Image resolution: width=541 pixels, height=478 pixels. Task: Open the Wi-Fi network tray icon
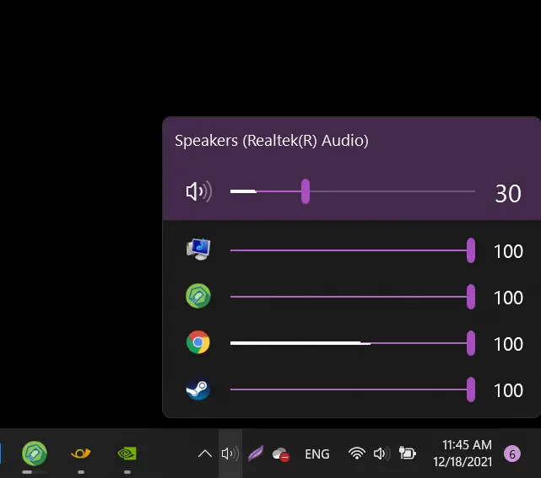pos(357,454)
